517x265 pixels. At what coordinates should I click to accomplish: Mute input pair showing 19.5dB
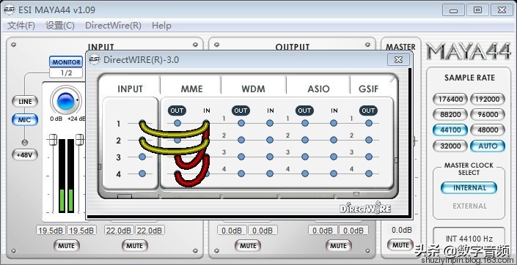pyautogui.click(x=66, y=245)
